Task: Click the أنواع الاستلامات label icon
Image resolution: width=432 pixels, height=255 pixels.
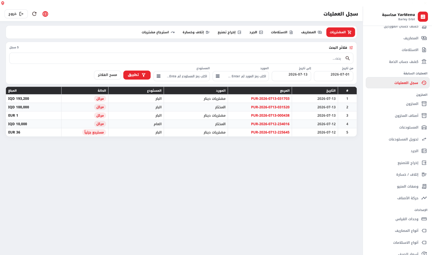Action: pyautogui.click(x=424, y=243)
